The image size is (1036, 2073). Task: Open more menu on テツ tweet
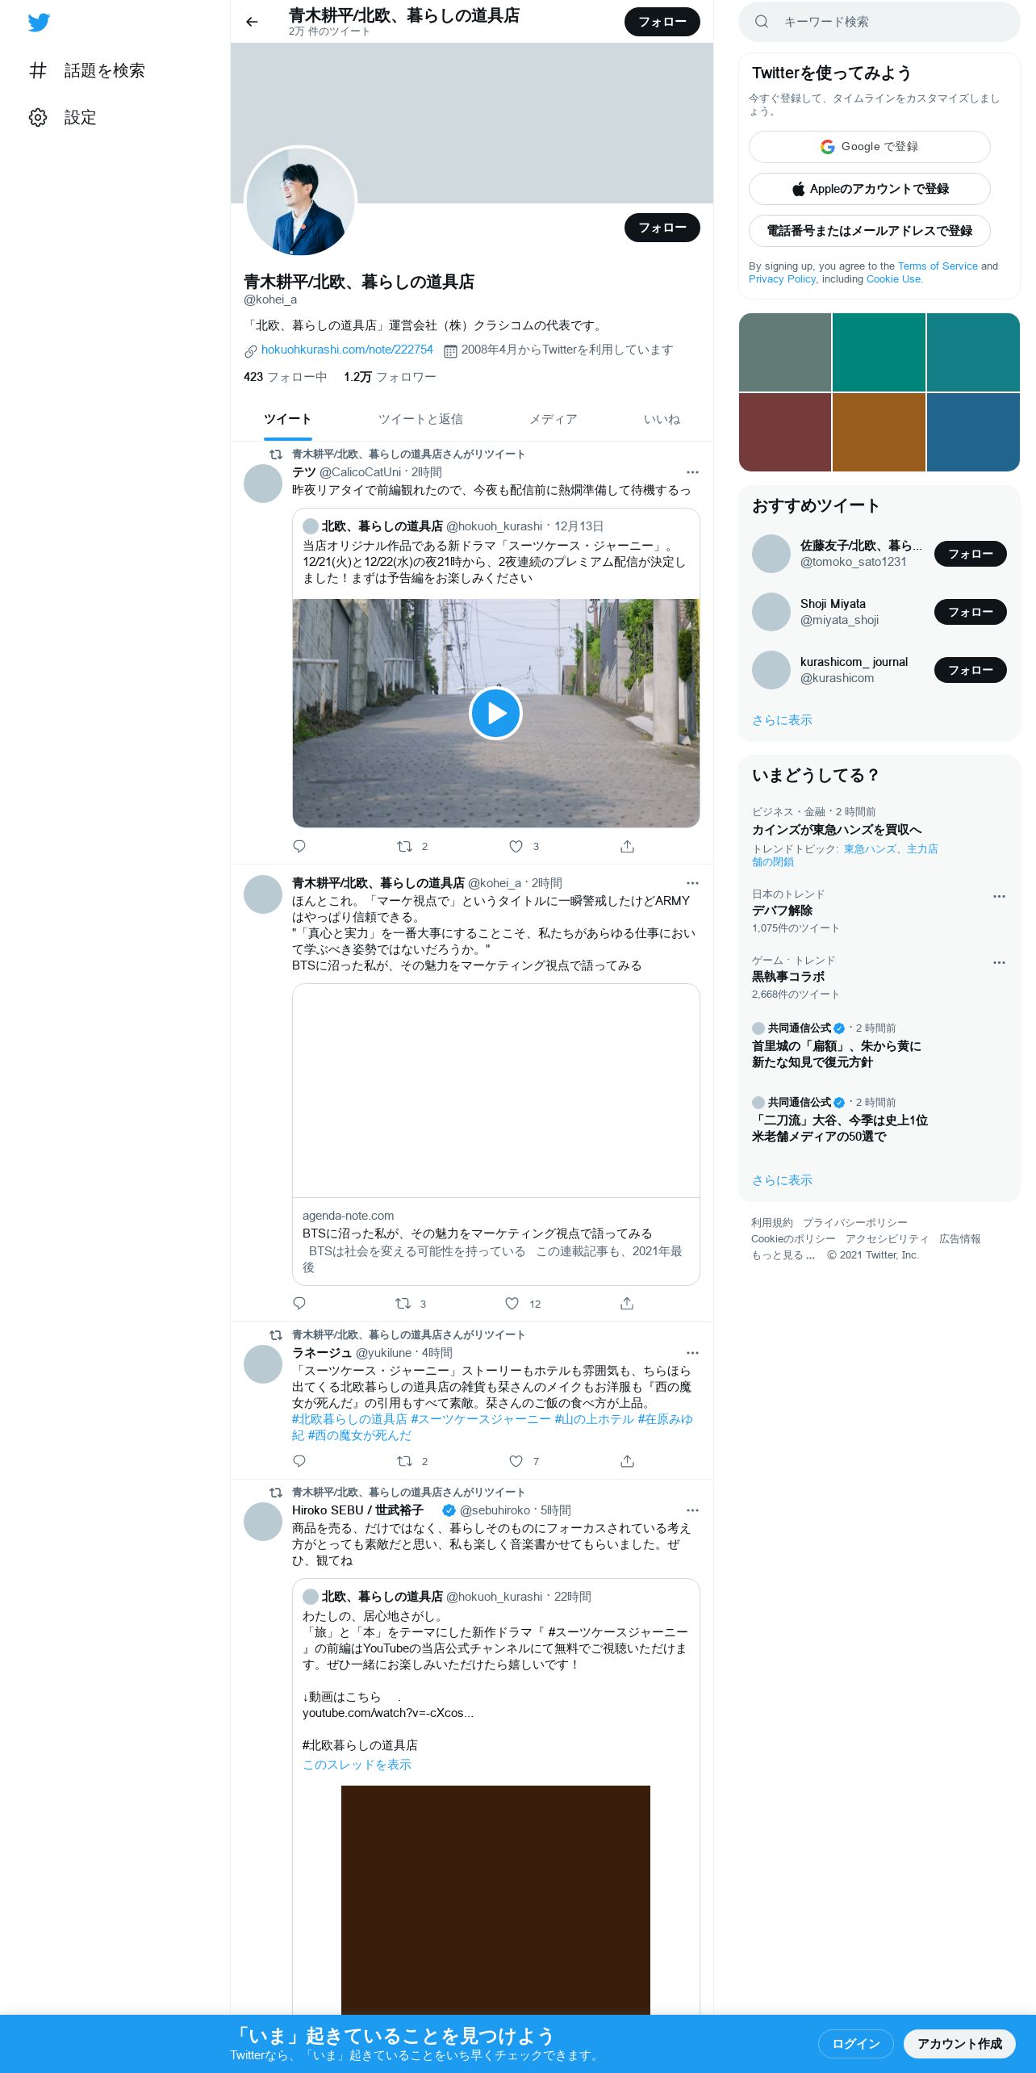coord(692,472)
